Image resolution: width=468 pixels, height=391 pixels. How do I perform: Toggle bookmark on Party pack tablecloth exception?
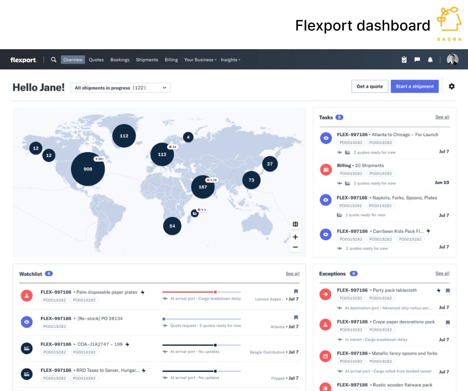(448, 291)
